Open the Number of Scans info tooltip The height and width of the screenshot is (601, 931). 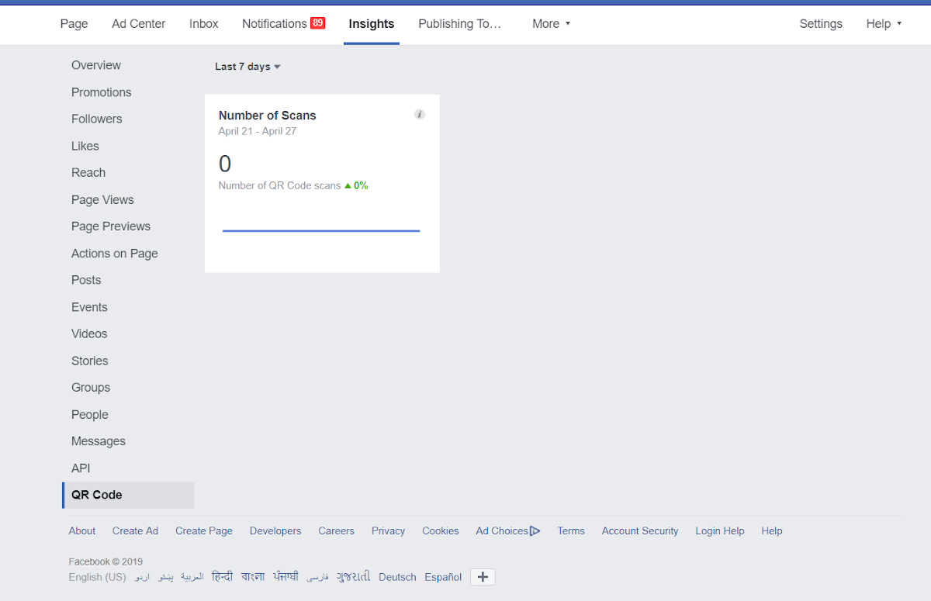point(419,114)
